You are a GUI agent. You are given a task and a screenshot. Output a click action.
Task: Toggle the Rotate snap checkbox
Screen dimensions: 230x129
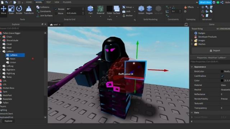[56, 9]
